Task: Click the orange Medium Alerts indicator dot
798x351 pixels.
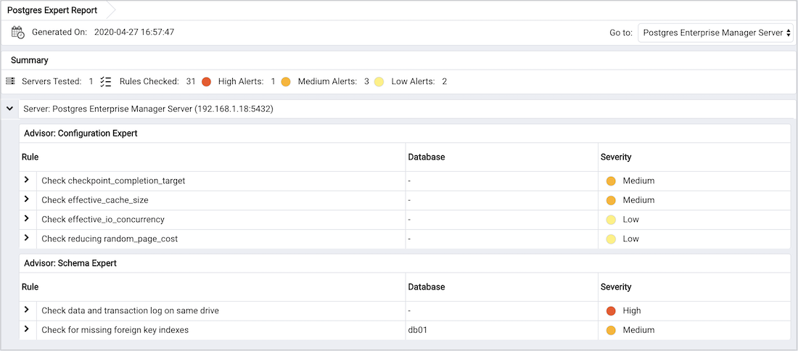Action: click(286, 82)
